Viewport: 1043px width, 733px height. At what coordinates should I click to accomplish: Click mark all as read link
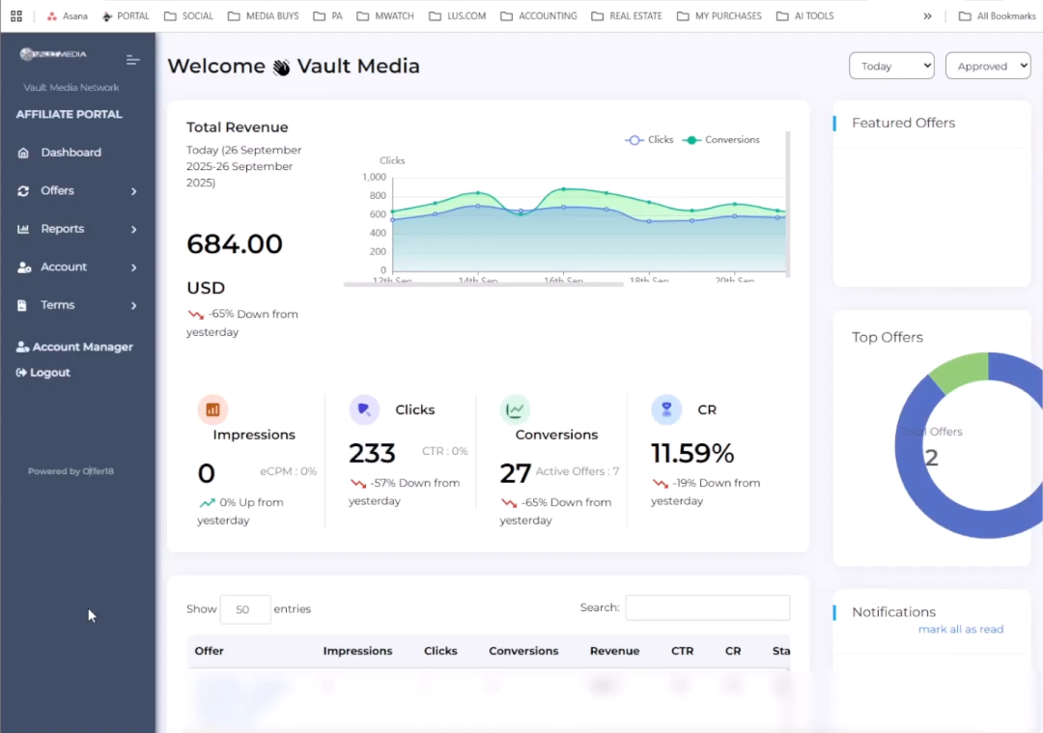pyautogui.click(x=960, y=630)
